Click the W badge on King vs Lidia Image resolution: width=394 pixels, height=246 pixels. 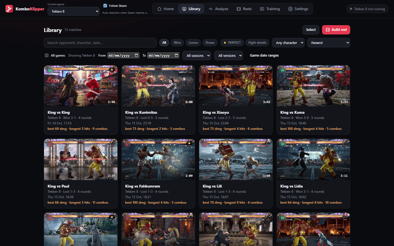[x=282, y=144]
